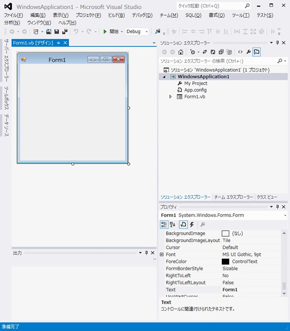Screen dimensions: 290x331
Task: Expand the Font property group
Action: click(x=162, y=254)
